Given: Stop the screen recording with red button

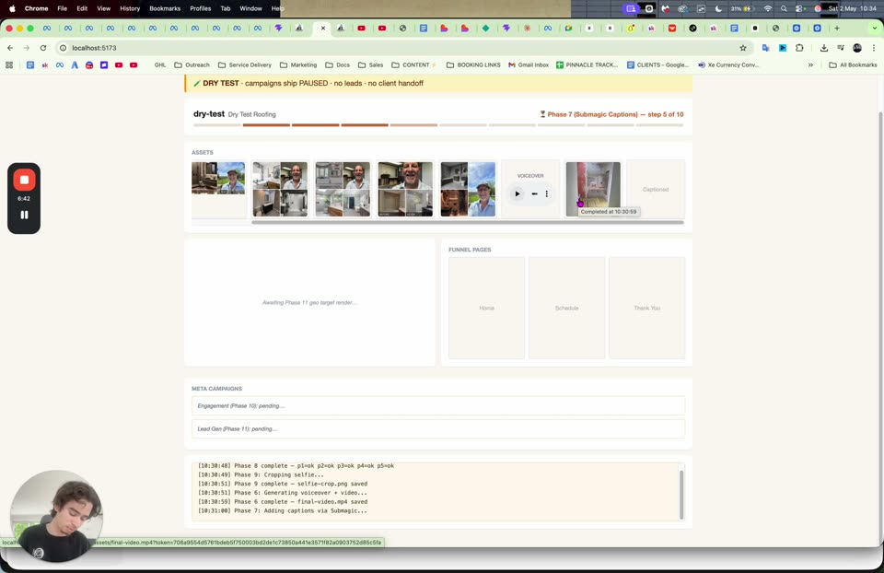Looking at the screenshot, I should pyautogui.click(x=24, y=180).
